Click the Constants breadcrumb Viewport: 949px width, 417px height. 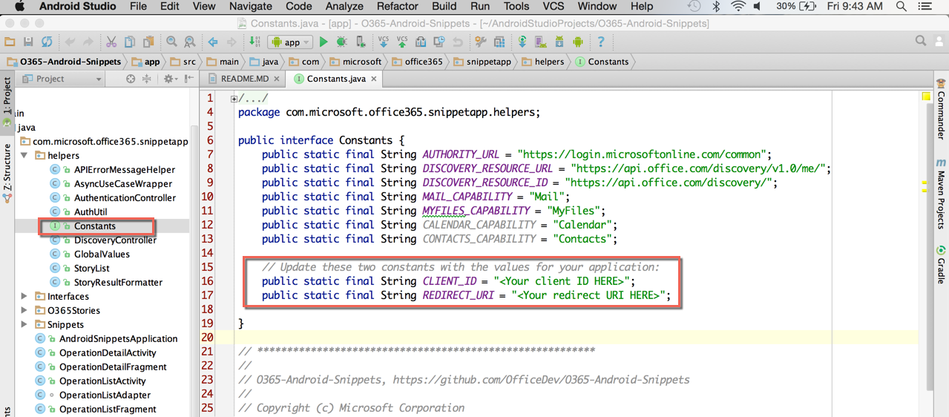(x=602, y=62)
